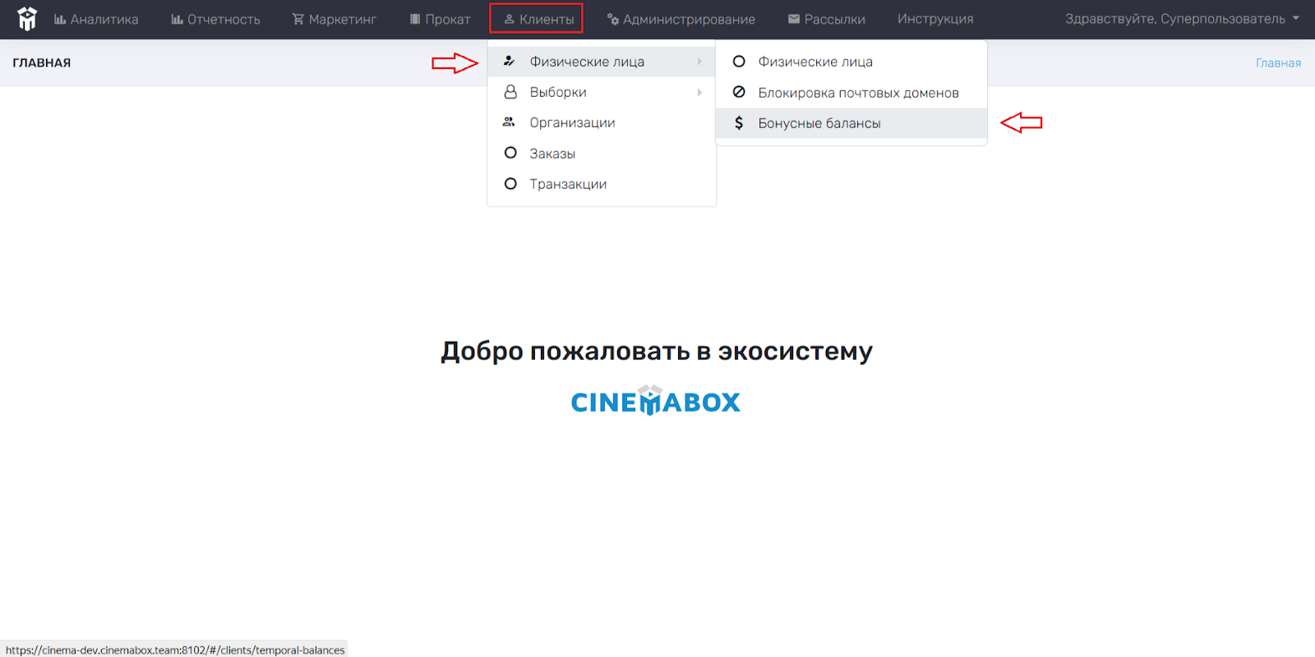Expand the Физические лица submenu arrow

[x=699, y=62]
